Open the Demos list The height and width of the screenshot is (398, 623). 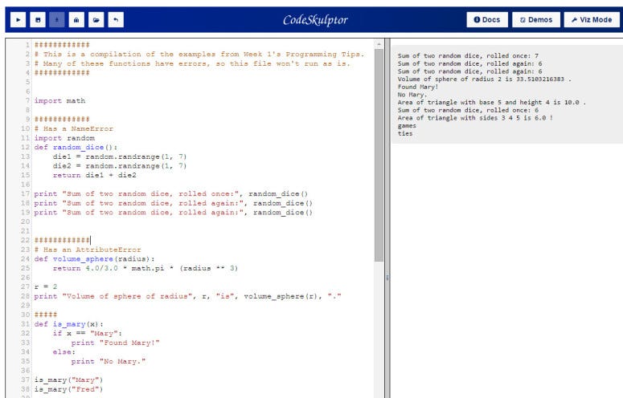(x=536, y=20)
